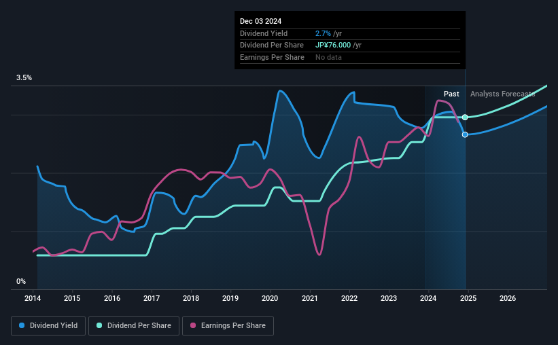The height and width of the screenshot is (345, 558).
Task: Toggle the Earnings Per Share legend button
Action: tap(228, 326)
